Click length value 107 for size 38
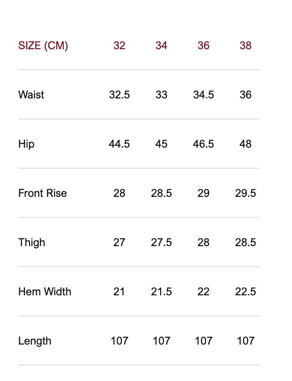292x381 pixels. point(246,341)
